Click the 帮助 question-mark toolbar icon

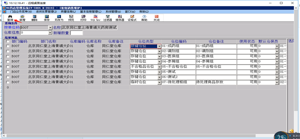(144, 17)
